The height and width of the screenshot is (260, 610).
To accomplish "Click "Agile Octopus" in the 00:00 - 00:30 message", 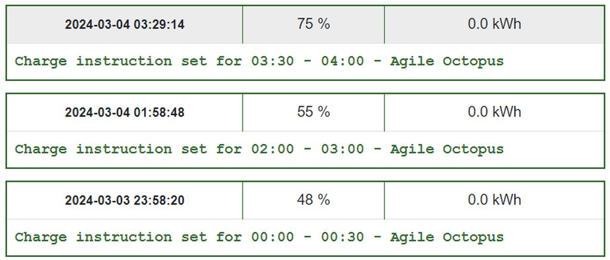I will tap(447, 237).
